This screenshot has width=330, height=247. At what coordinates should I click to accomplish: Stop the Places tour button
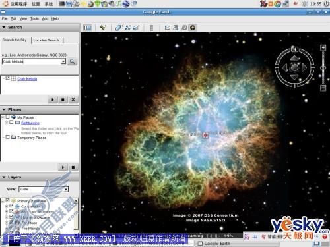(x=73, y=167)
